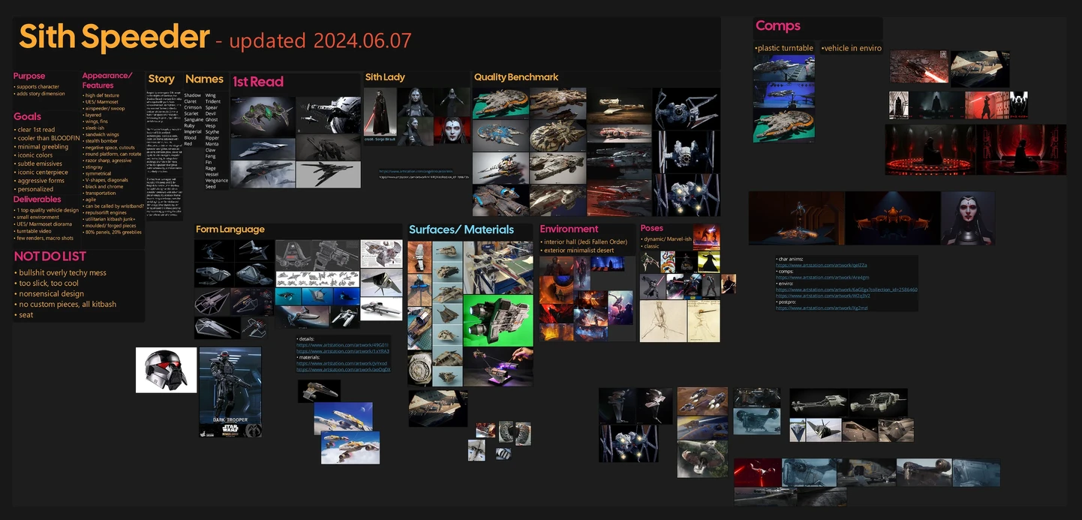Select dark-haired Sith Lady portrait bottom of Comps
This screenshot has width=1082, height=520.
coord(968,218)
